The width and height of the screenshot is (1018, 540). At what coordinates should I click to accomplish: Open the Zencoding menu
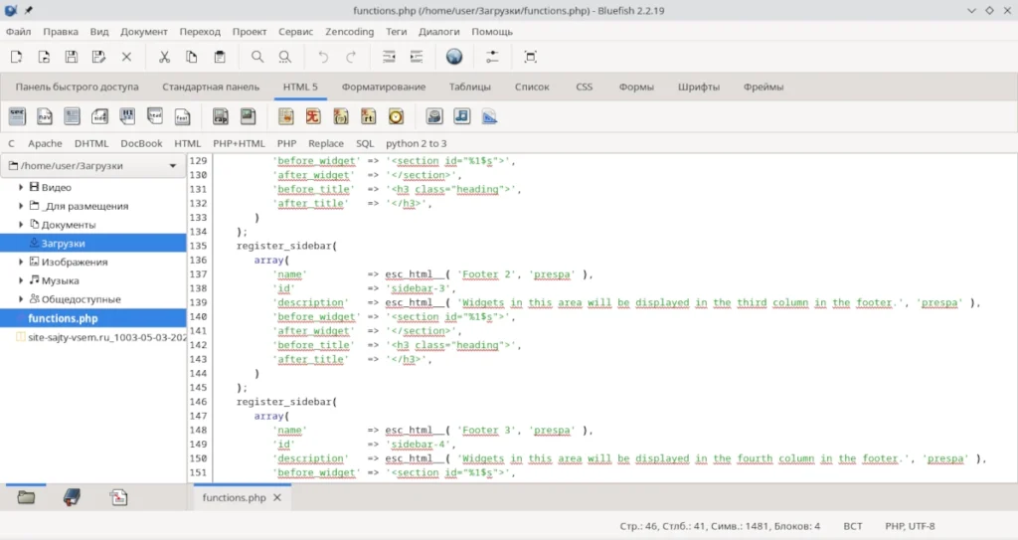coord(349,31)
